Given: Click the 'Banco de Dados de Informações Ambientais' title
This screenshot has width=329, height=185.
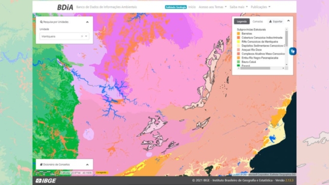Looking at the screenshot, I should click(x=106, y=7).
